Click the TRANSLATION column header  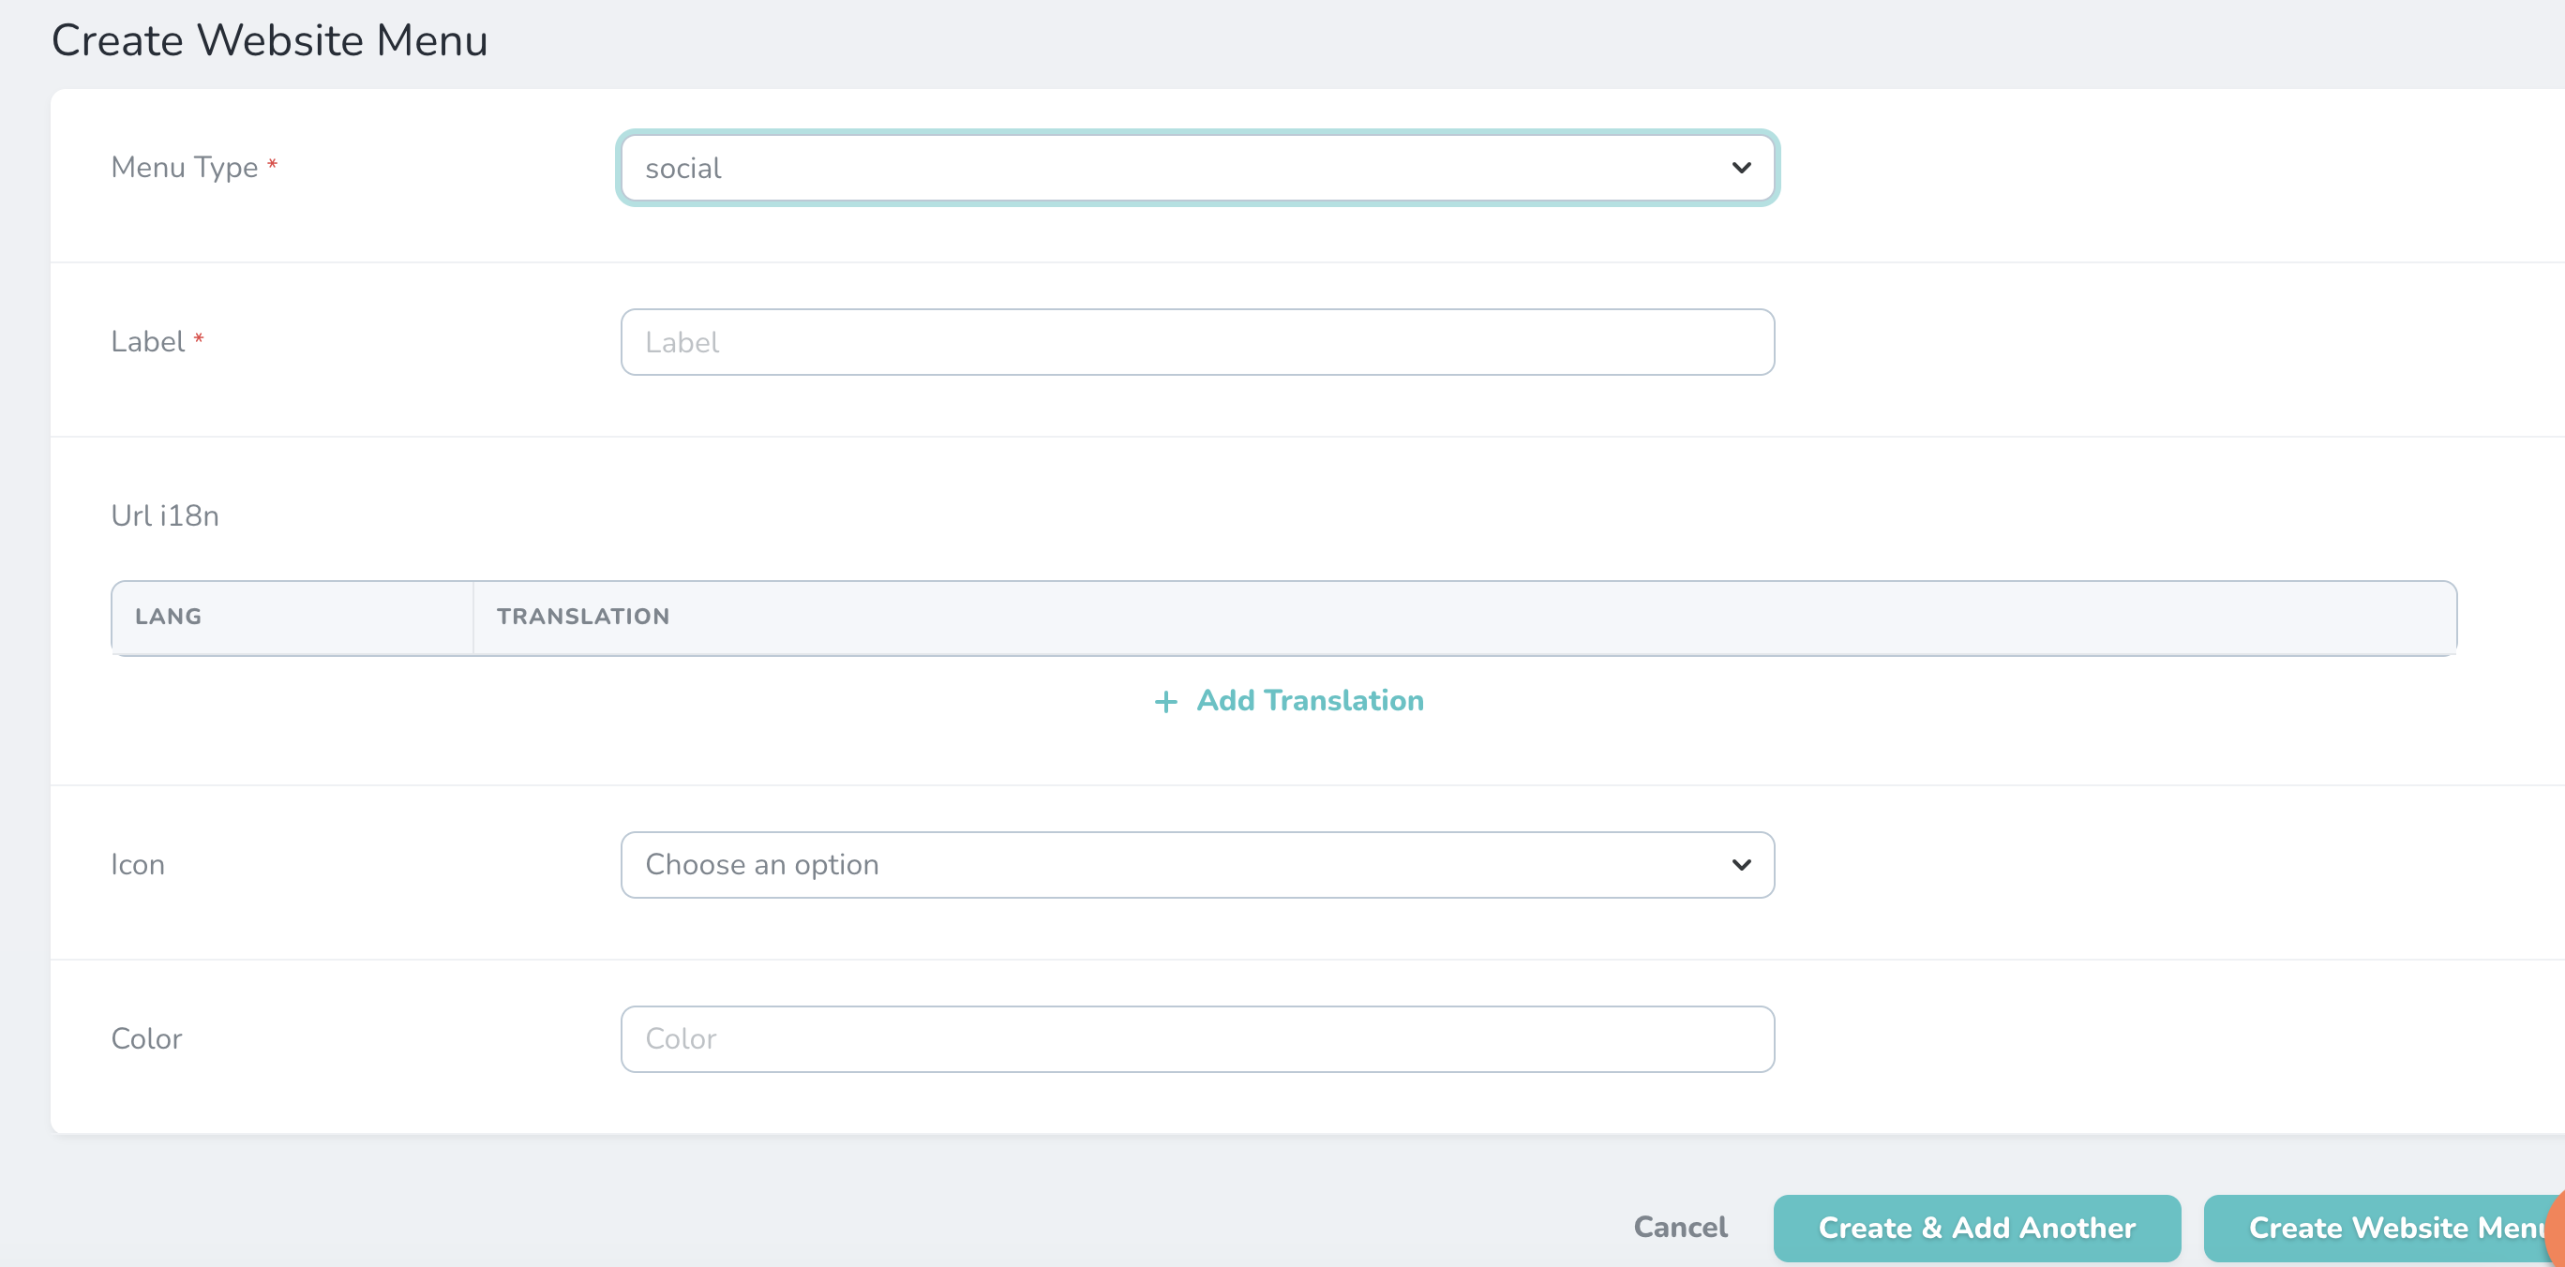coord(582,617)
